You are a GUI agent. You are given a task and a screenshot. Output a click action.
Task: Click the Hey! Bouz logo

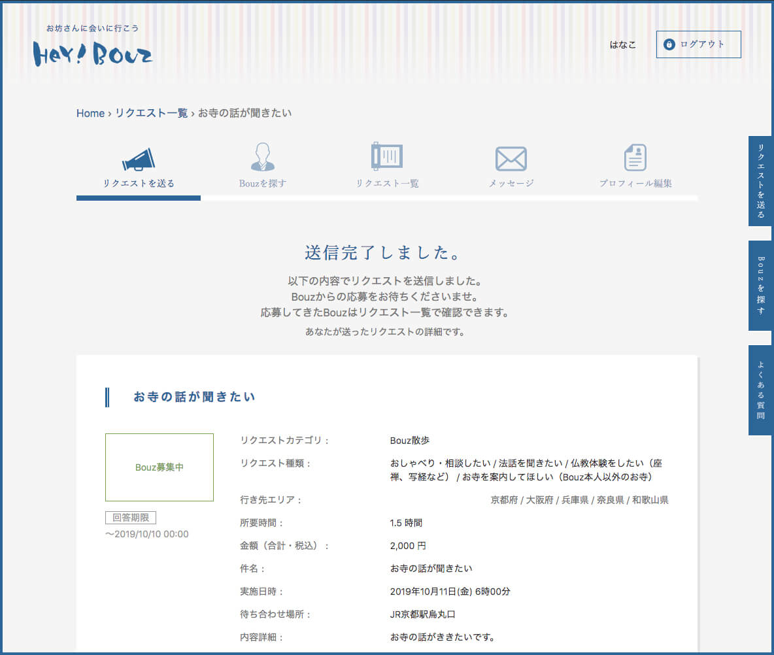pos(93,54)
